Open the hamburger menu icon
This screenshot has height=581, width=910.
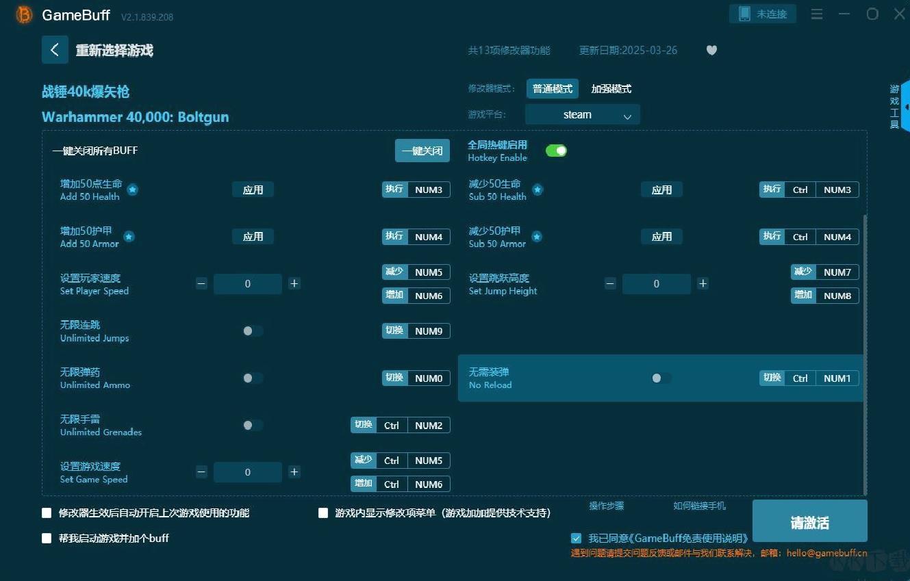[817, 14]
